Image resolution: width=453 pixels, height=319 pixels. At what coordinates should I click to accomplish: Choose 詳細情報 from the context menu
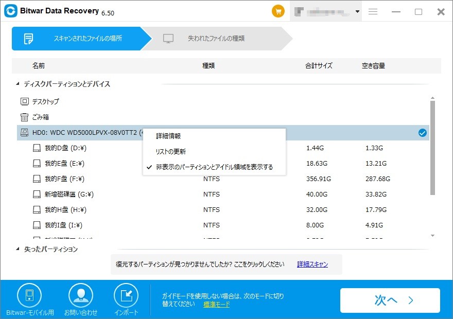pos(168,136)
